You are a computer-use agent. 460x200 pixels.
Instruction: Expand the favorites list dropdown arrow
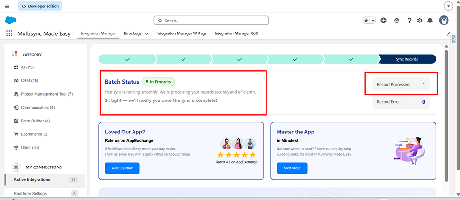point(373,21)
